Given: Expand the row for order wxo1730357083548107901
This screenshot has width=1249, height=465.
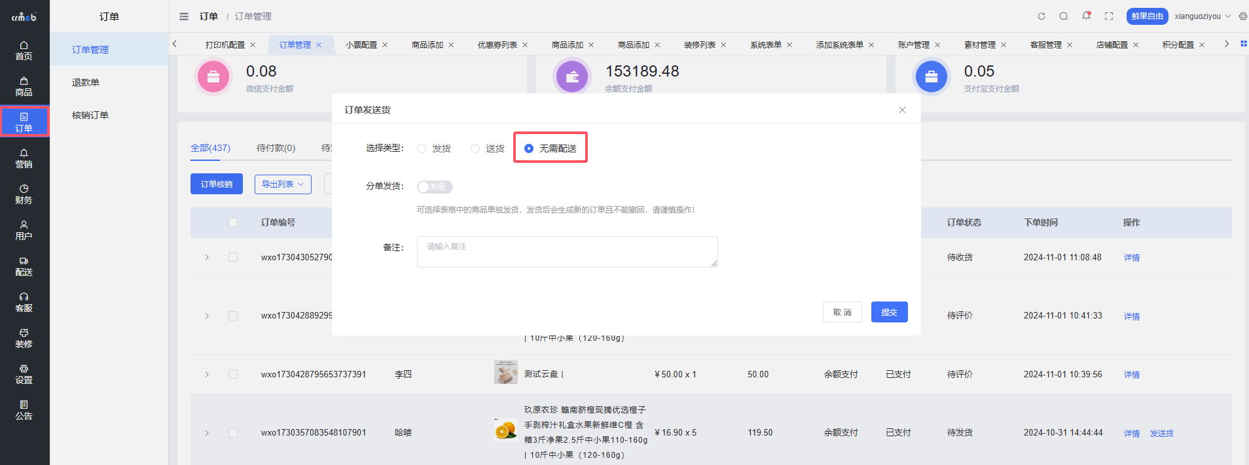Looking at the screenshot, I should [x=207, y=433].
